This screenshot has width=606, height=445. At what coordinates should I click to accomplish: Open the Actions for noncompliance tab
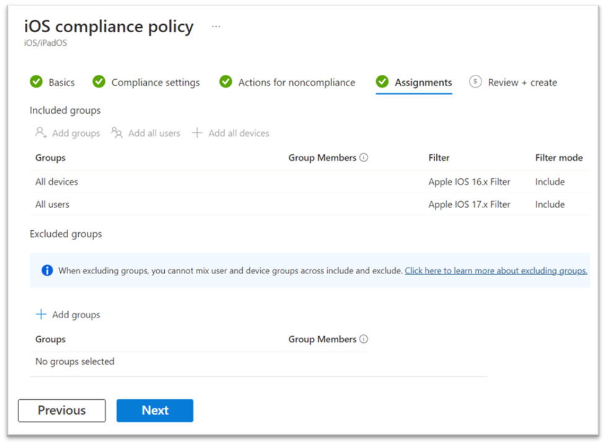(296, 82)
